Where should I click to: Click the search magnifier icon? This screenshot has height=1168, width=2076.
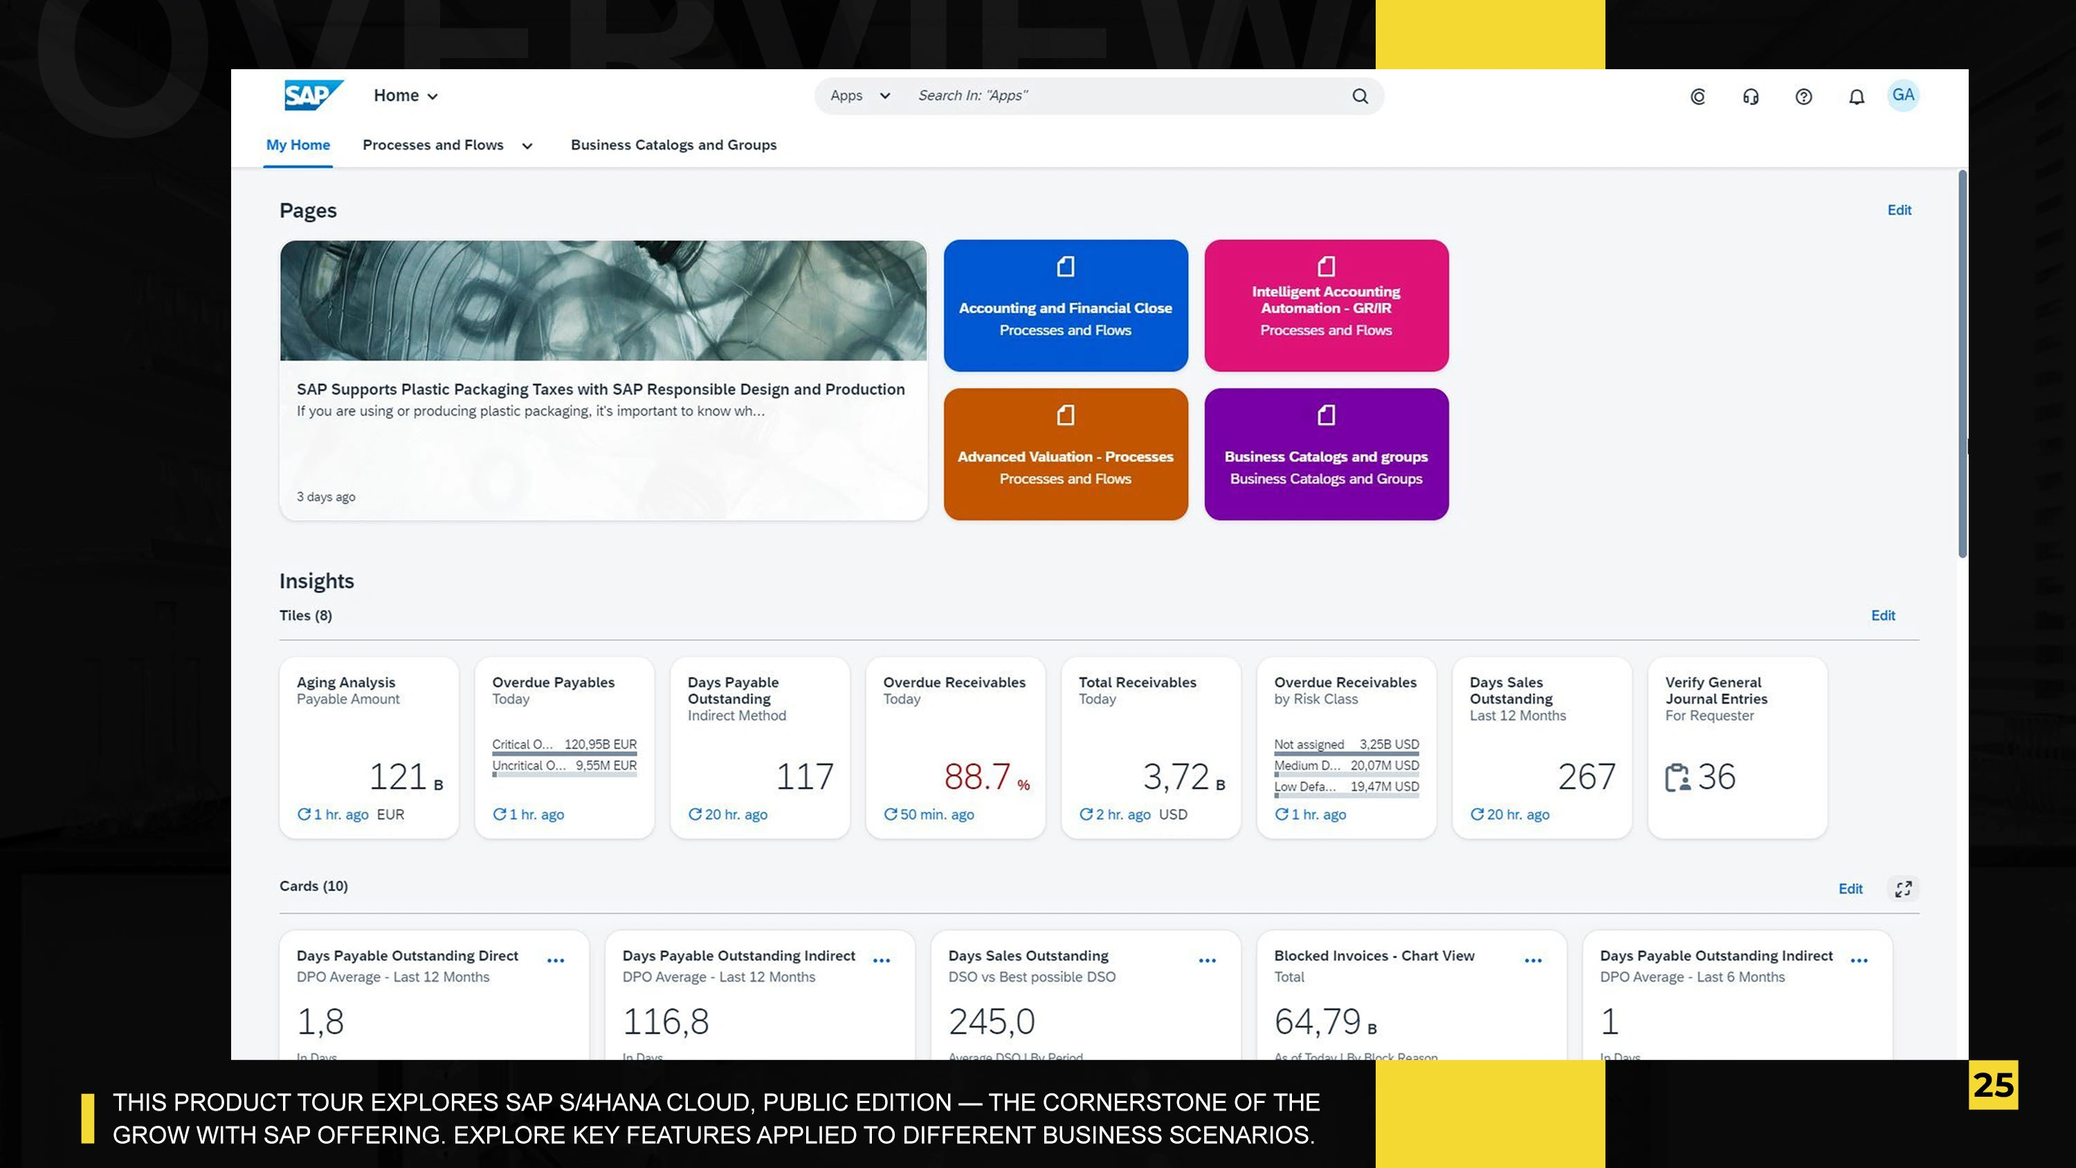tap(1360, 96)
